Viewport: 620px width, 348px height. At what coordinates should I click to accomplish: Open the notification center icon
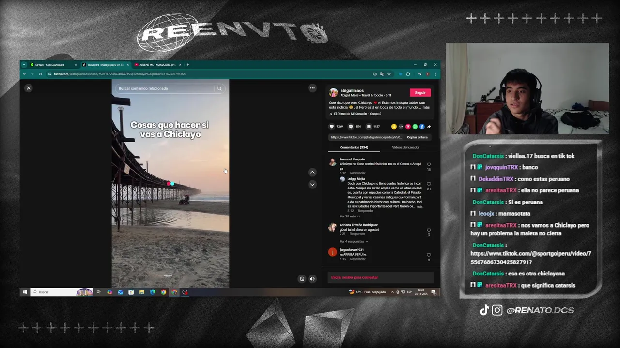(x=434, y=292)
